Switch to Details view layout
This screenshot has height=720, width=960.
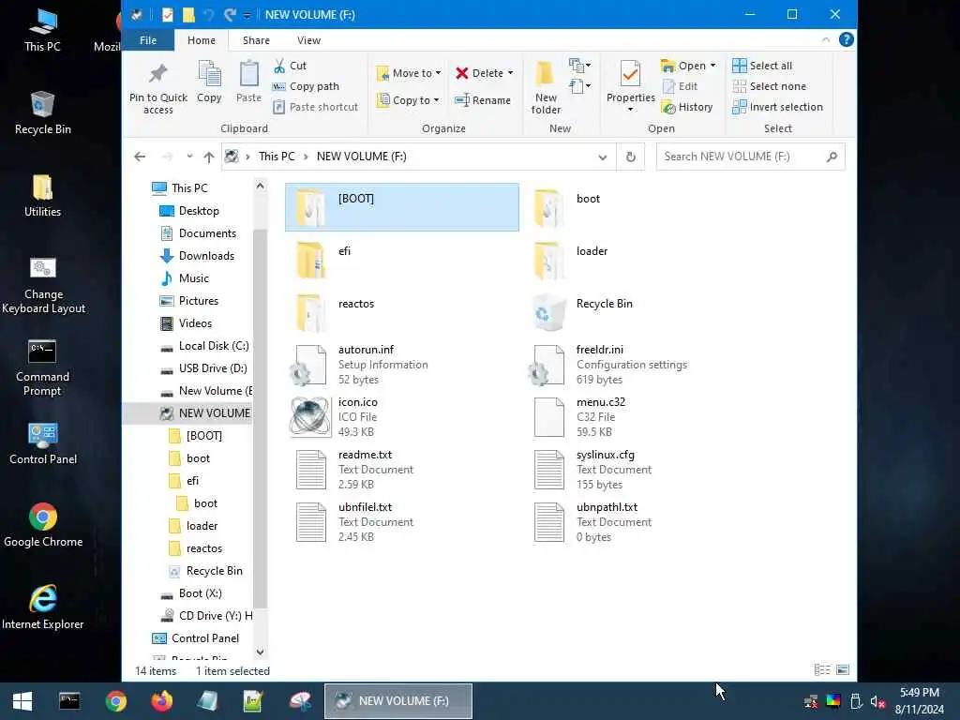tap(821, 670)
